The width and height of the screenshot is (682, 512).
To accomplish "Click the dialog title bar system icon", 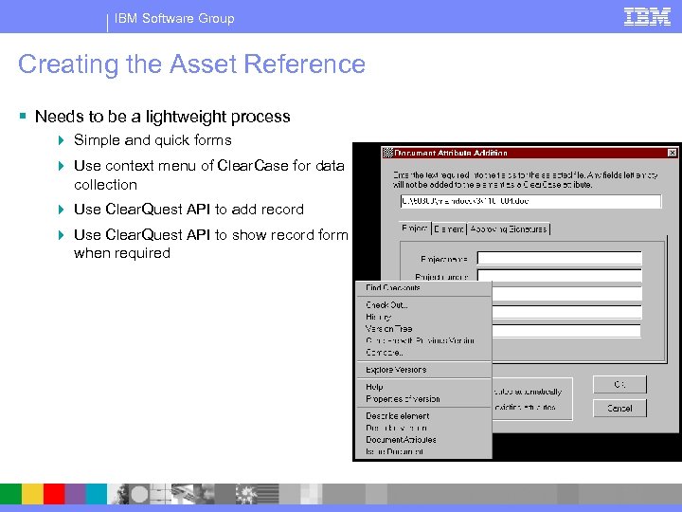I will (x=387, y=153).
